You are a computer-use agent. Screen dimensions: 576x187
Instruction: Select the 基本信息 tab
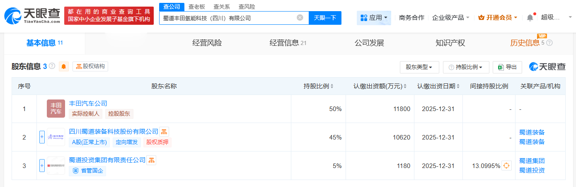44,43
